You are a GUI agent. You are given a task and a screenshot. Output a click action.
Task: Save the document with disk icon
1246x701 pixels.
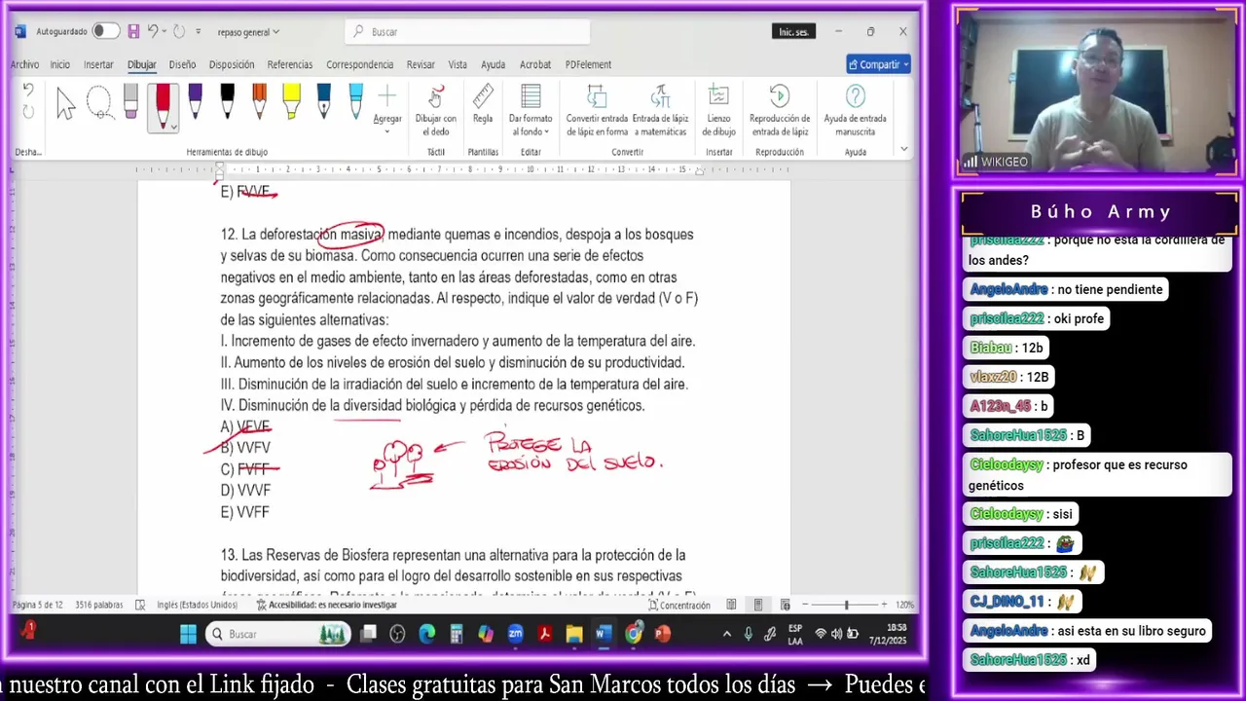click(x=133, y=31)
